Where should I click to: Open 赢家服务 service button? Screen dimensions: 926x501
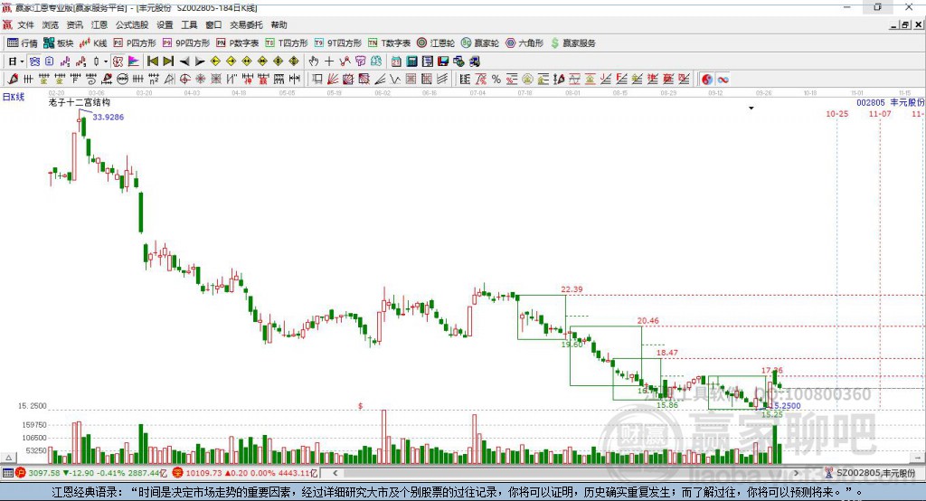coord(572,43)
